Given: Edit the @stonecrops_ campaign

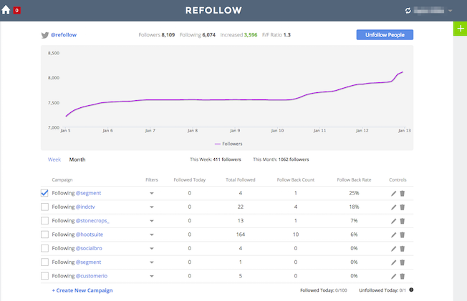Looking at the screenshot, I should (x=393, y=221).
